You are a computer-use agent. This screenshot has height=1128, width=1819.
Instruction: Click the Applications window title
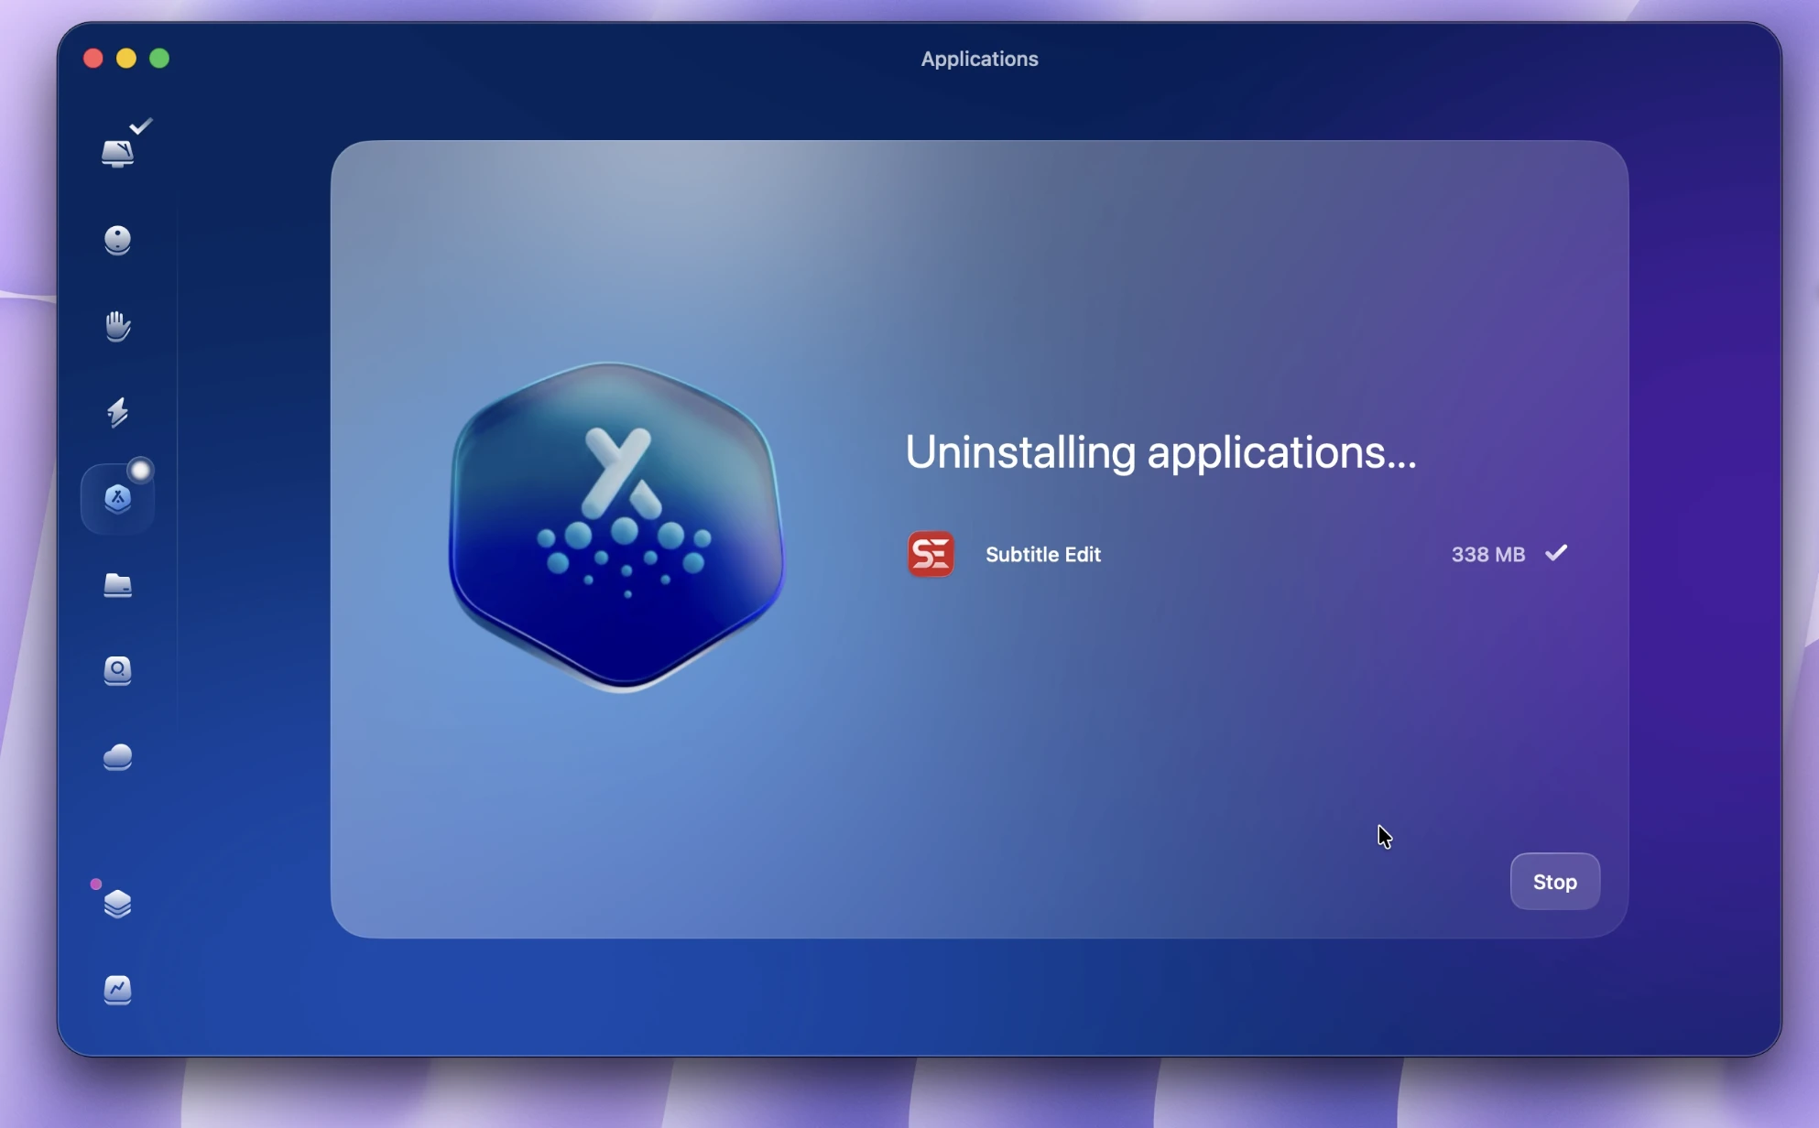click(x=979, y=59)
